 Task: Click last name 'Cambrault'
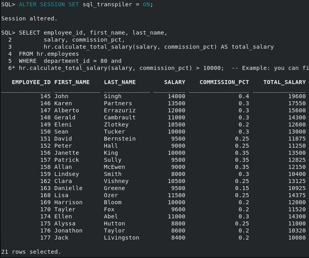click(120, 117)
